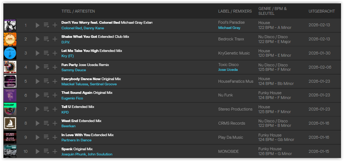344x161 pixels.
Task: Open Shake What You Got cover art
Action: (10, 39)
